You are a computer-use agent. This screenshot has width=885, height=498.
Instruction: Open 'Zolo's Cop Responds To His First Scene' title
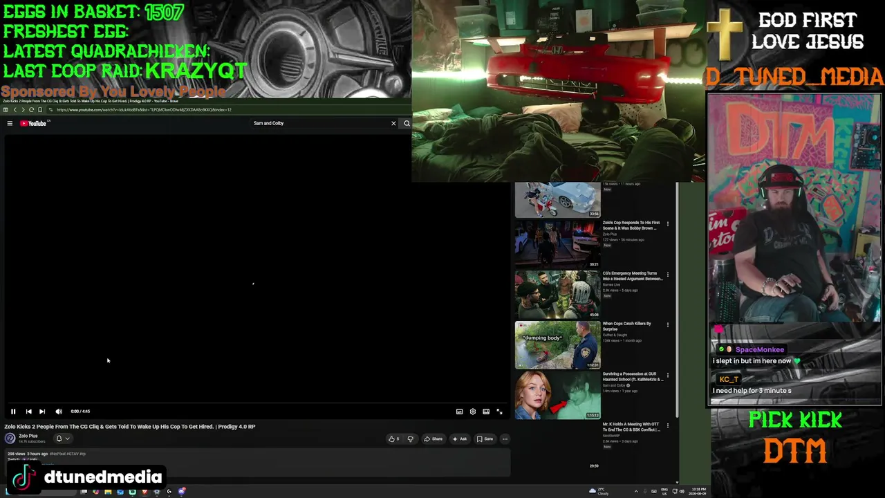click(x=631, y=225)
